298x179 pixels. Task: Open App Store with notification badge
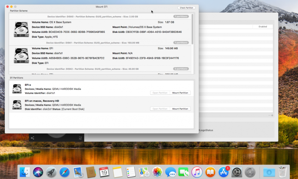(223, 172)
